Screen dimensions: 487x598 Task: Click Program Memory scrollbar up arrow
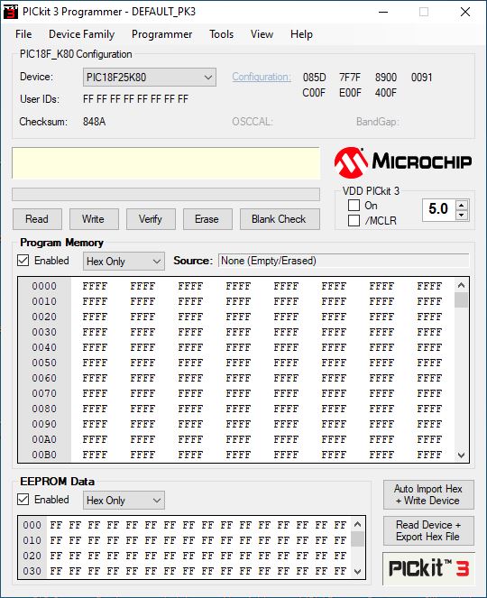coord(461,285)
